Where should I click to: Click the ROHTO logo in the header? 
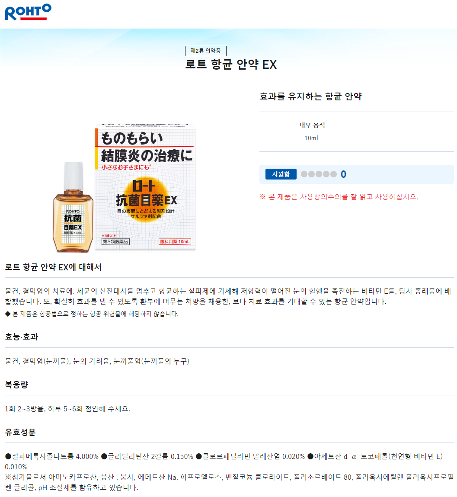pos(28,12)
